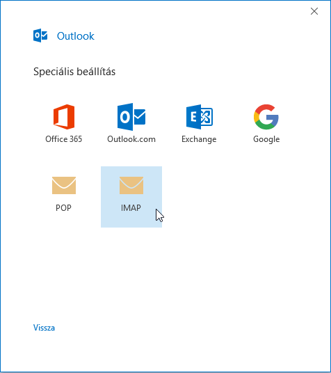Go back using the Vissza link

44,328
